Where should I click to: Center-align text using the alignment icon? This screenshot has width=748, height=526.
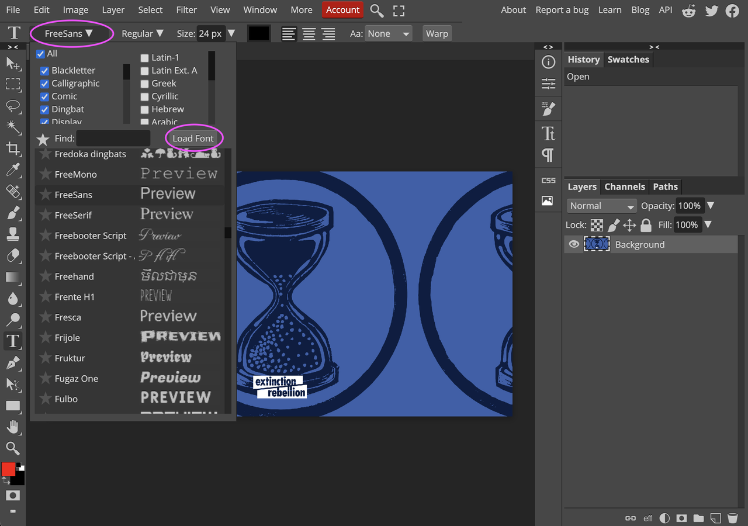point(309,34)
